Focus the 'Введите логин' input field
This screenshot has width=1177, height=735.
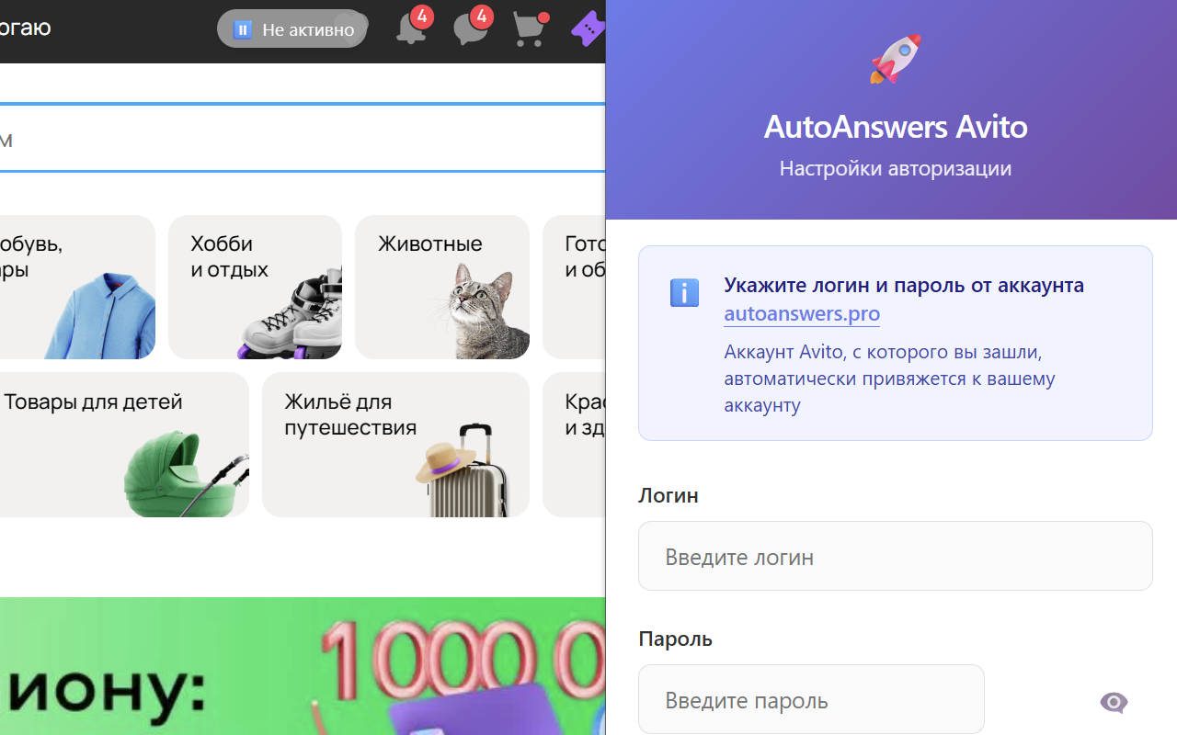point(895,556)
